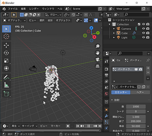
Task: Toggle particle system viewport display icon
Action: pyautogui.click(x=136, y=69)
